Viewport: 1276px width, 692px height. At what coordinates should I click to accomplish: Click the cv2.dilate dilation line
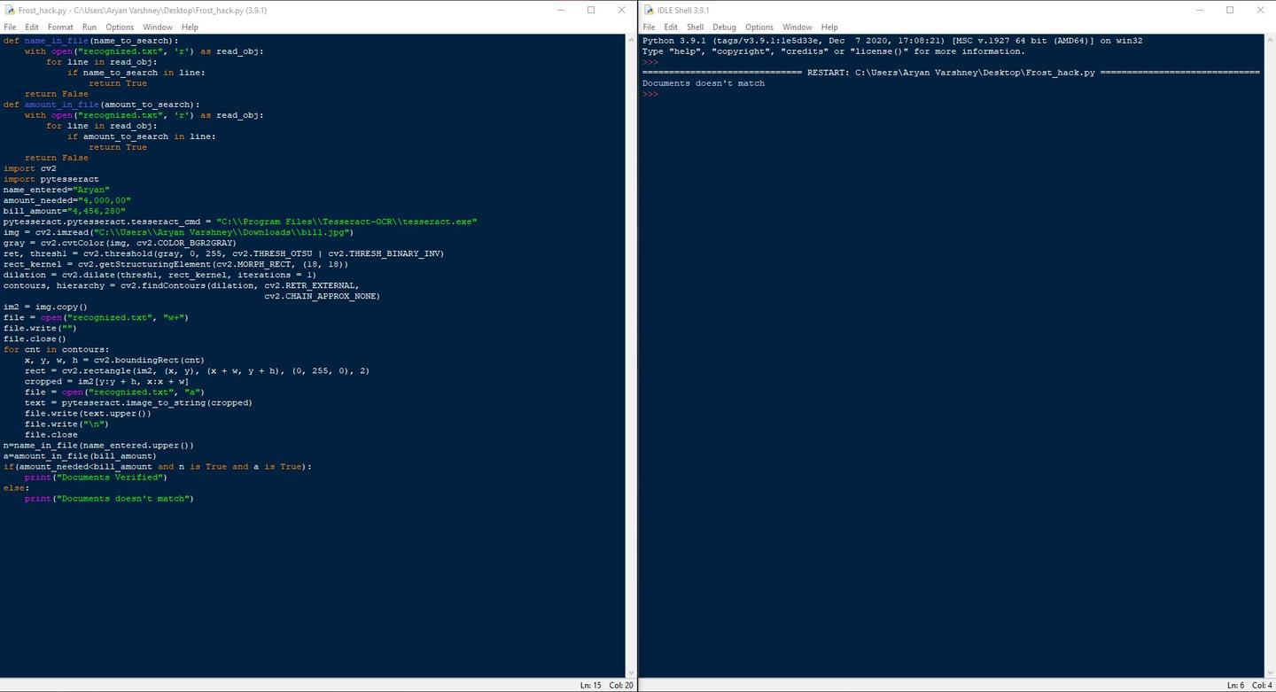159,275
